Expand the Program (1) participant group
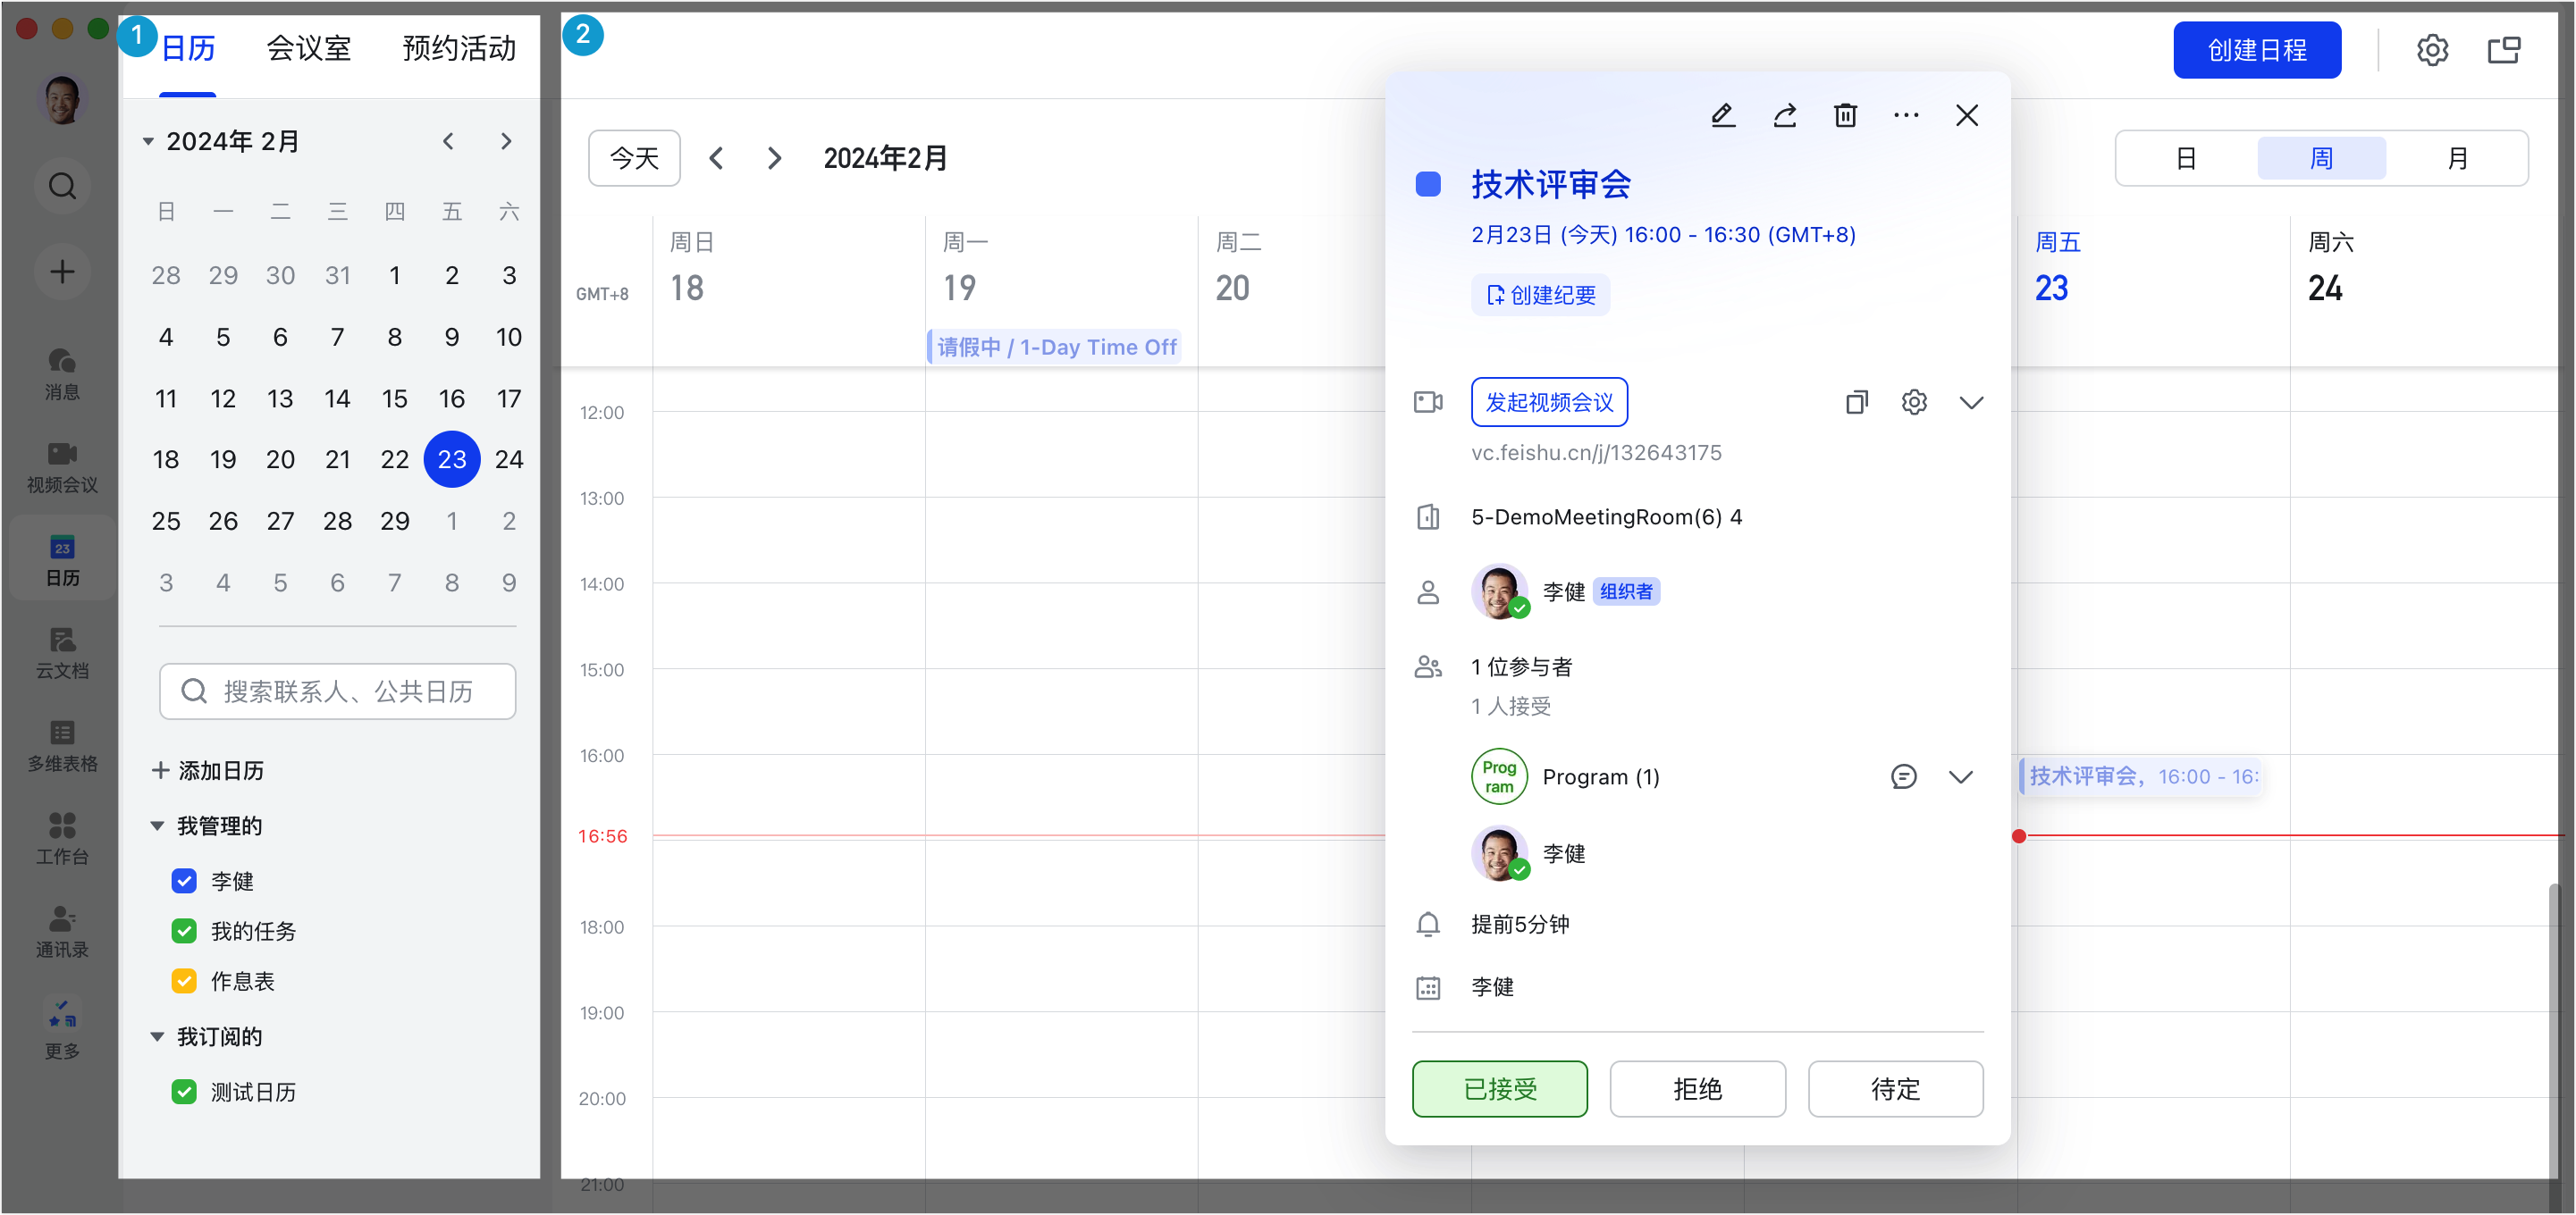2576x1215 pixels. pyautogui.click(x=1960, y=776)
